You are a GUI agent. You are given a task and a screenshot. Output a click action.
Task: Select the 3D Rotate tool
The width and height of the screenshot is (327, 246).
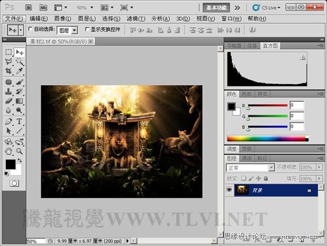(8, 141)
